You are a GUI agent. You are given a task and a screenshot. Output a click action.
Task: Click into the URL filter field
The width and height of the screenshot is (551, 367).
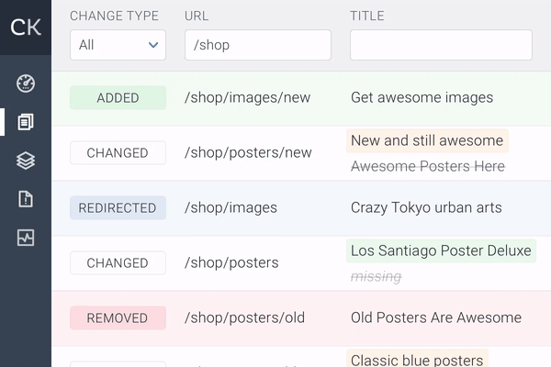coord(258,45)
